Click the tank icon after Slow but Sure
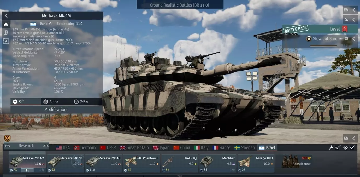The height and width of the screenshot is (177, 360). tap(340, 39)
